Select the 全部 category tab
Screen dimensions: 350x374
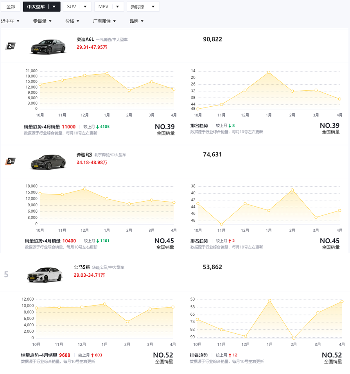[11, 7]
